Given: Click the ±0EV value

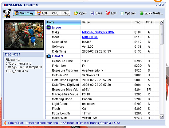Looking at the screenshot, I should click(x=86, y=90).
